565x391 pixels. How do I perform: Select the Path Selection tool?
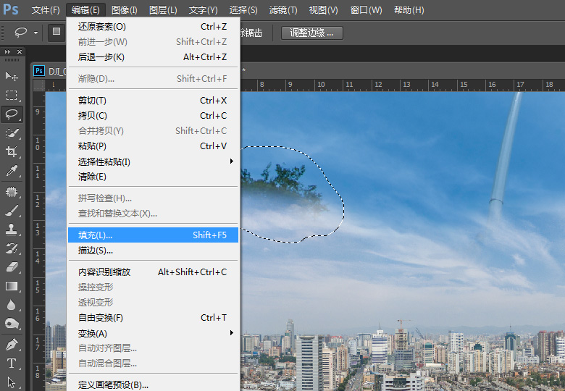point(12,382)
